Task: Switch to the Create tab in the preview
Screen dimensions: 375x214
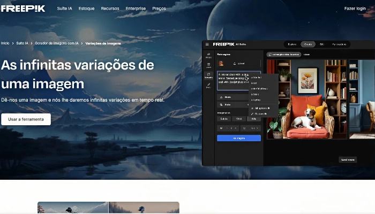Action: click(308, 44)
